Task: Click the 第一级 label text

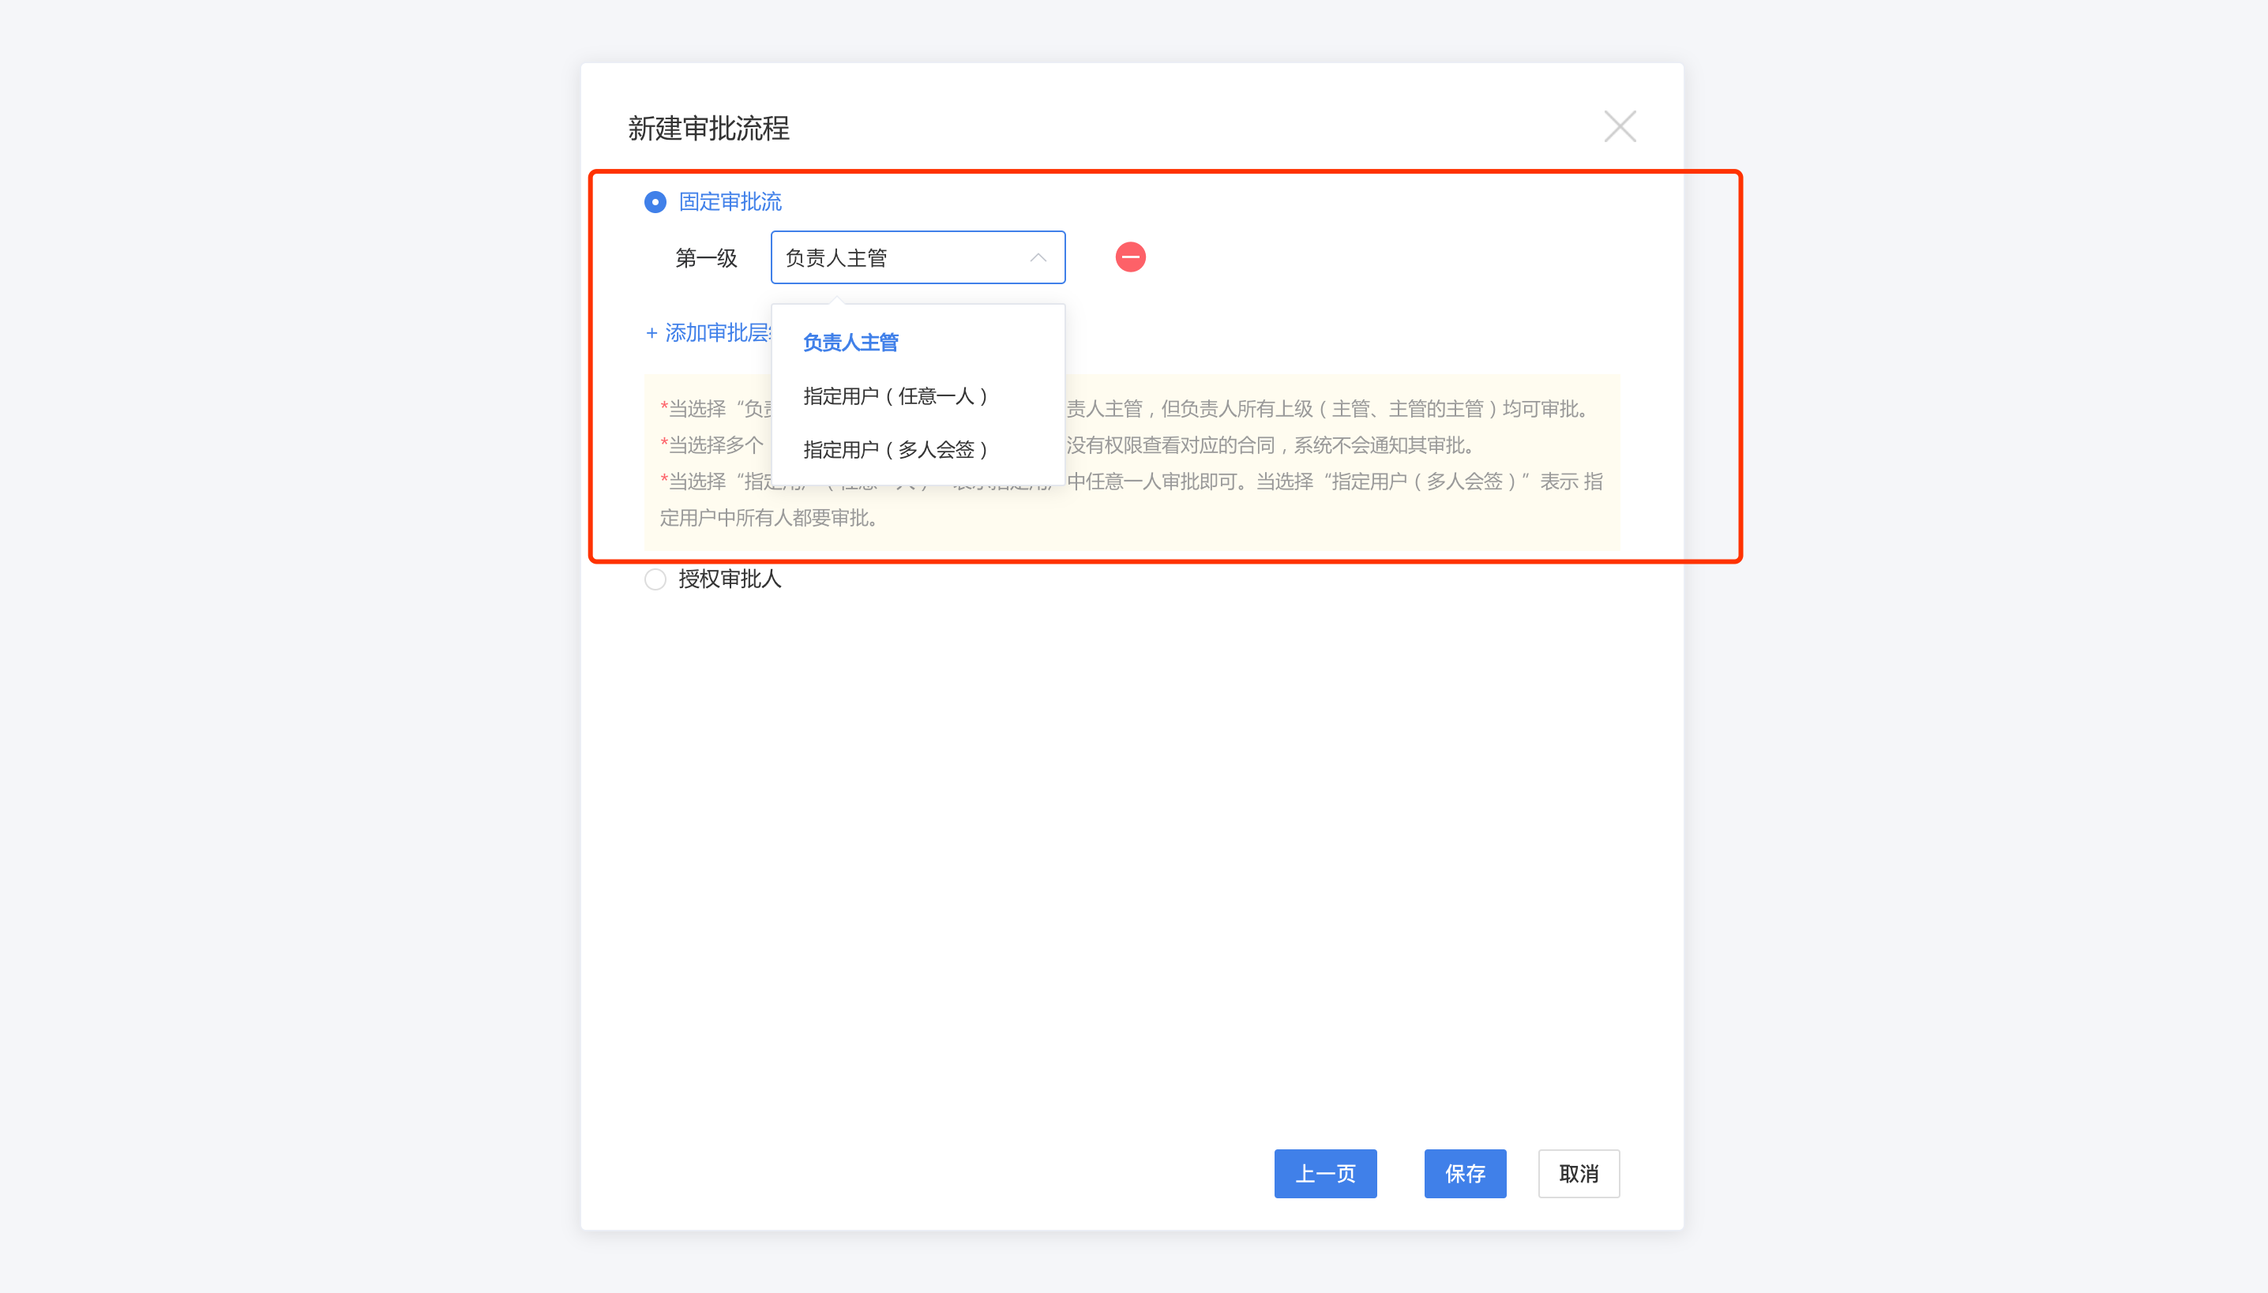Action: (x=705, y=258)
